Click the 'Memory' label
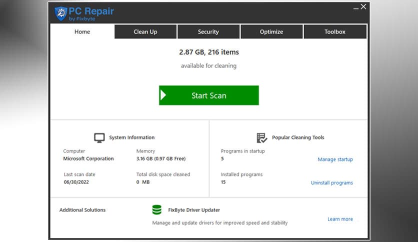 pos(145,151)
